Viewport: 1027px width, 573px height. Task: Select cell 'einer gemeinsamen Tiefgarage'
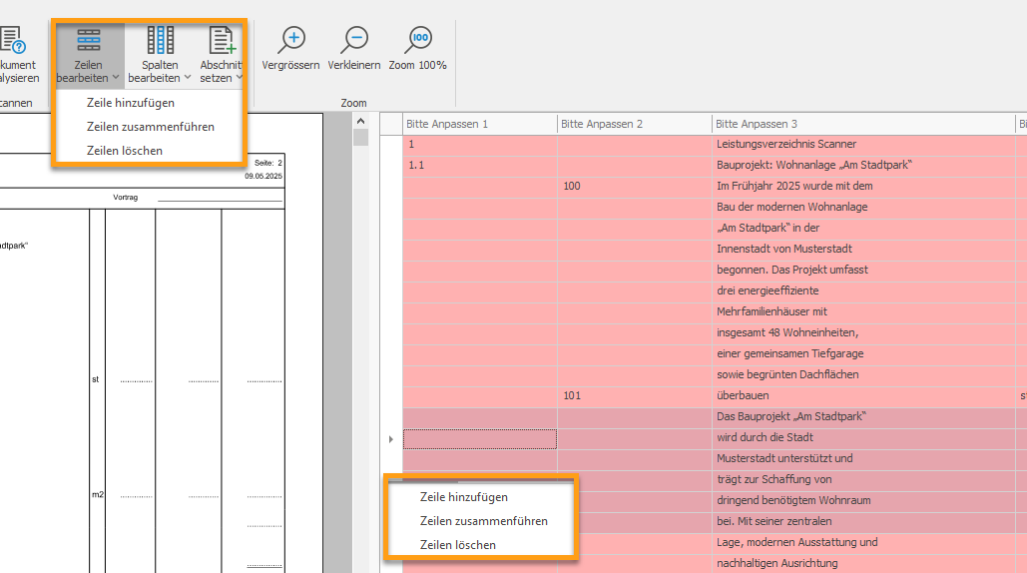[863, 353]
